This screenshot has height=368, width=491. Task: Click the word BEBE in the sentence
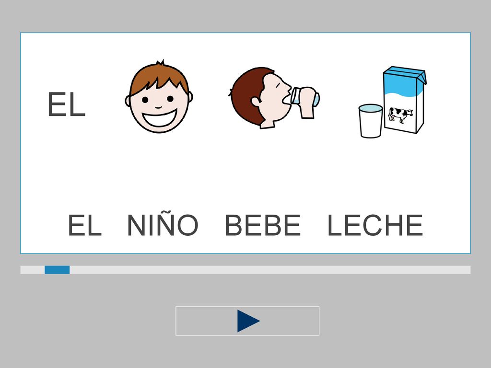[x=263, y=225]
